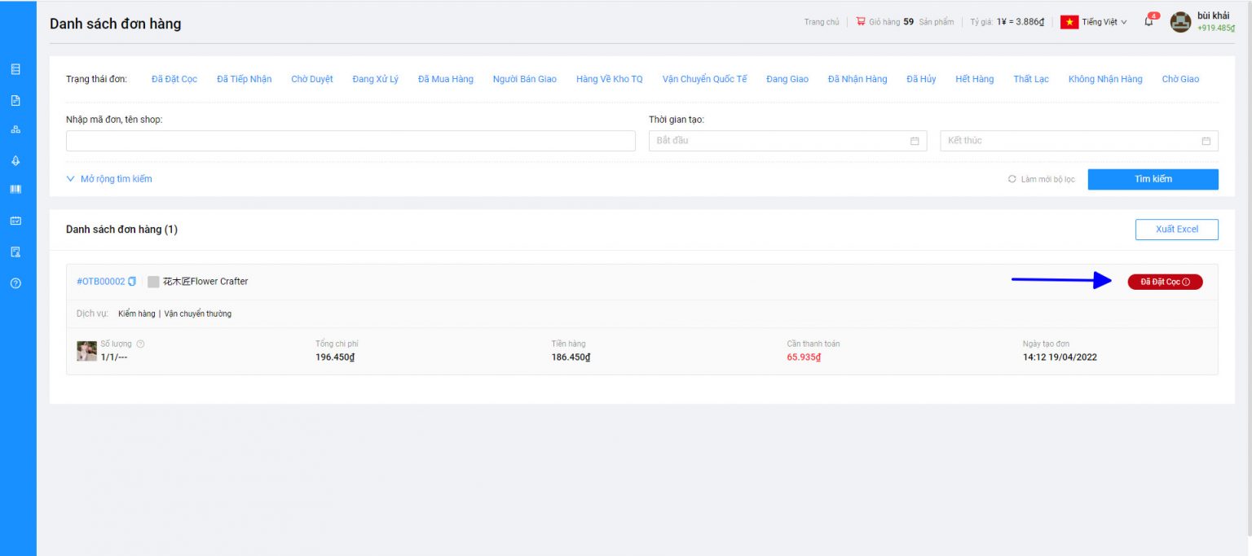
Task: Filter orders by Đã Nhận Hàng status
Action: click(x=857, y=79)
